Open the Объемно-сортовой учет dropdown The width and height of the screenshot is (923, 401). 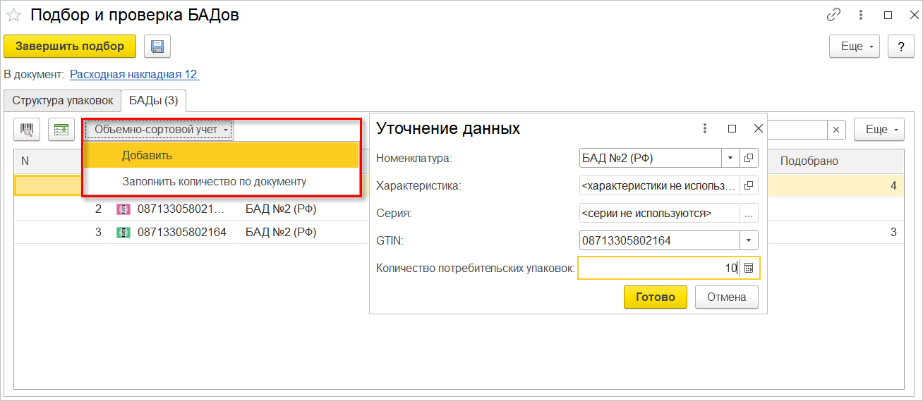click(161, 130)
